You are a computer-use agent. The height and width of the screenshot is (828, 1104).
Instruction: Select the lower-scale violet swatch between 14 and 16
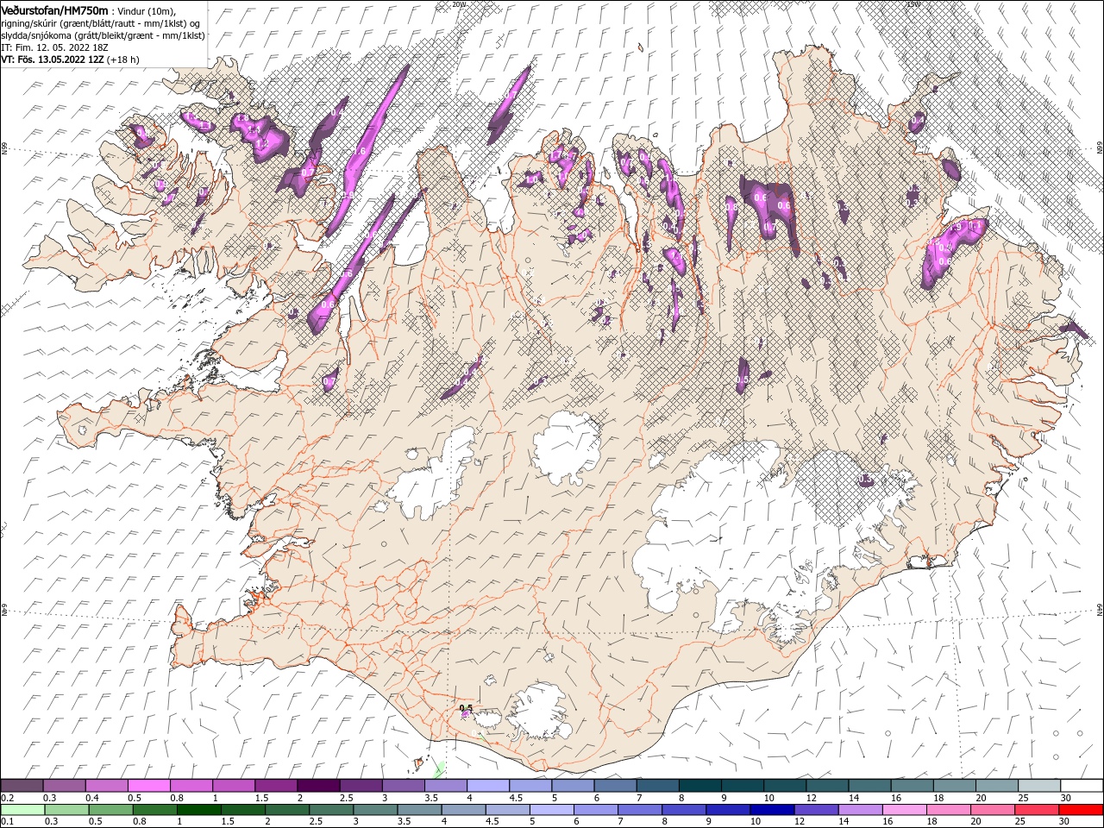[859, 810]
